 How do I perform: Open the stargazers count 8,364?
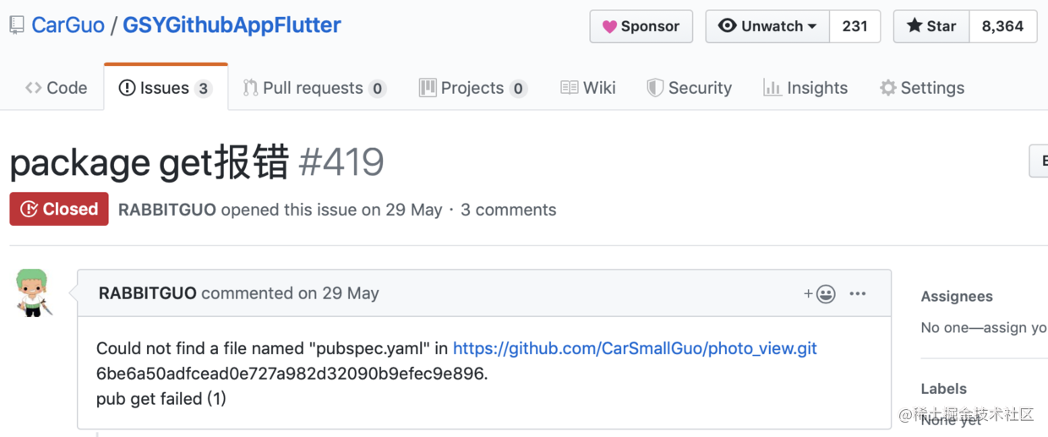1002,26
